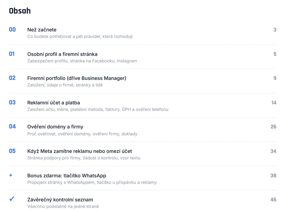Open the Než začnete chapter

tap(42, 30)
